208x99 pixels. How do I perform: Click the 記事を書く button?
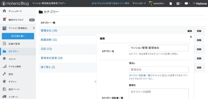pyautogui.click(x=18, y=36)
